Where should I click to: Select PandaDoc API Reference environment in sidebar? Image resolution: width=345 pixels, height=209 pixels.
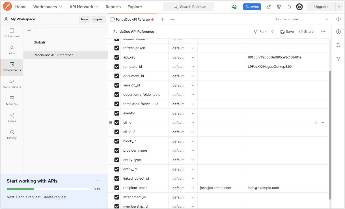point(66,55)
